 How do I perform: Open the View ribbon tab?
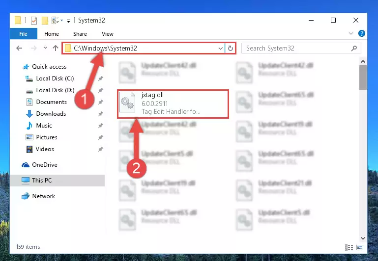(x=108, y=34)
